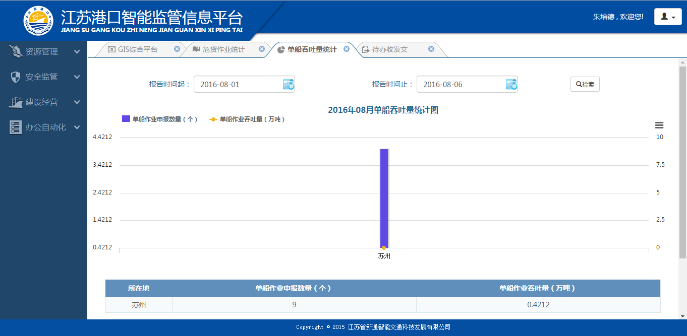This screenshot has width=687, height=336.
Task: Click the purple 苏州 bar in chart
Action: [384, 198]
